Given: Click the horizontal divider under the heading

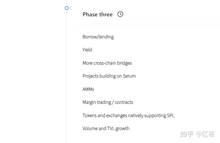Looking at the screenshot, I should 147,24.
